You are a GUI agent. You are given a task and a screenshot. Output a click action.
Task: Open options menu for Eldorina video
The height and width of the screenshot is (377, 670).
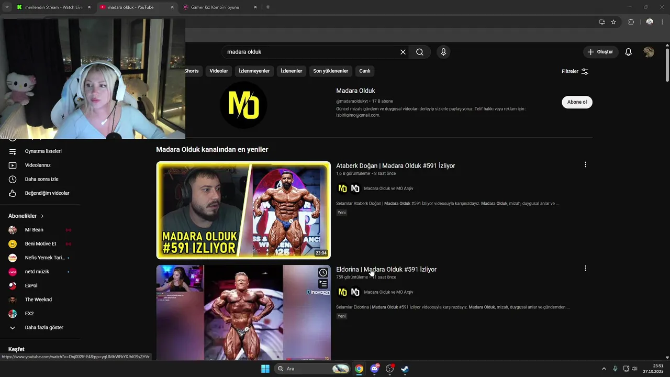click(x=585, y=268)
